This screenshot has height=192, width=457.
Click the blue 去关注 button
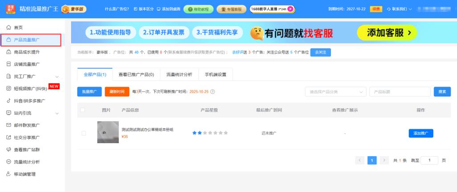pyautogui.click(x=321, y=52)
